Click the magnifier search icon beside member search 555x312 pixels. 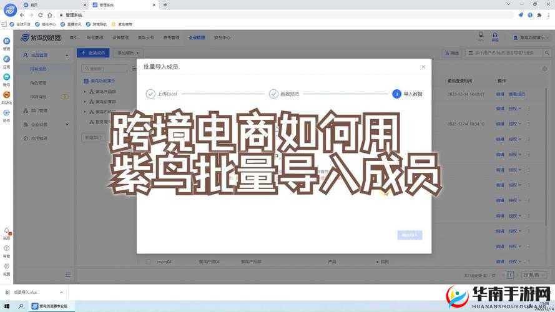coord(547,52)
